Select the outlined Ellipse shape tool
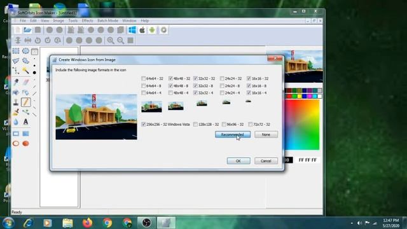Screen dimensions: 407x229 coord(16,144)
